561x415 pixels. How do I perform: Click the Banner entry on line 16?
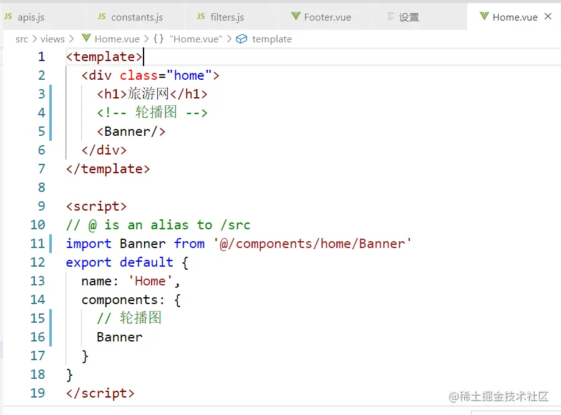pos(119,337)
